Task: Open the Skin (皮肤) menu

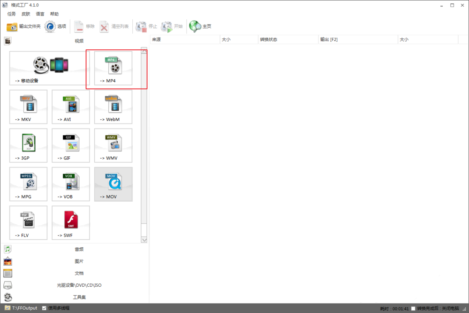Action: [26, 14]
